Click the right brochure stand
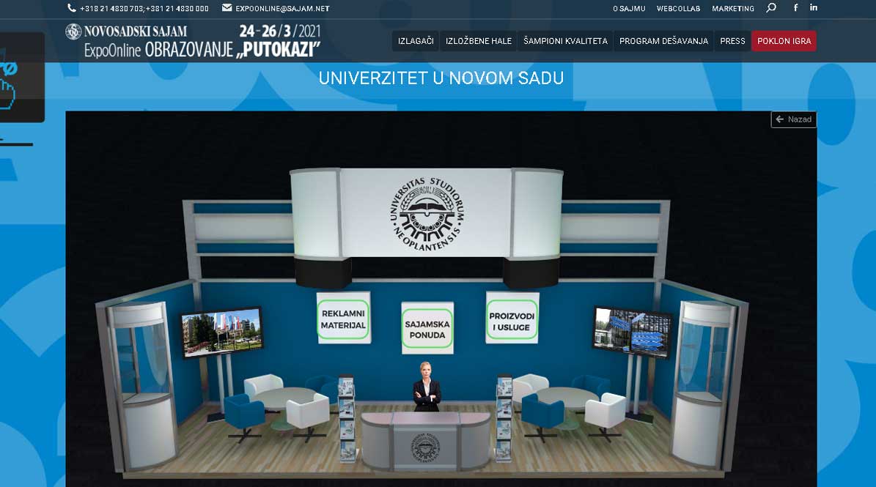 (x=504, y=420)
